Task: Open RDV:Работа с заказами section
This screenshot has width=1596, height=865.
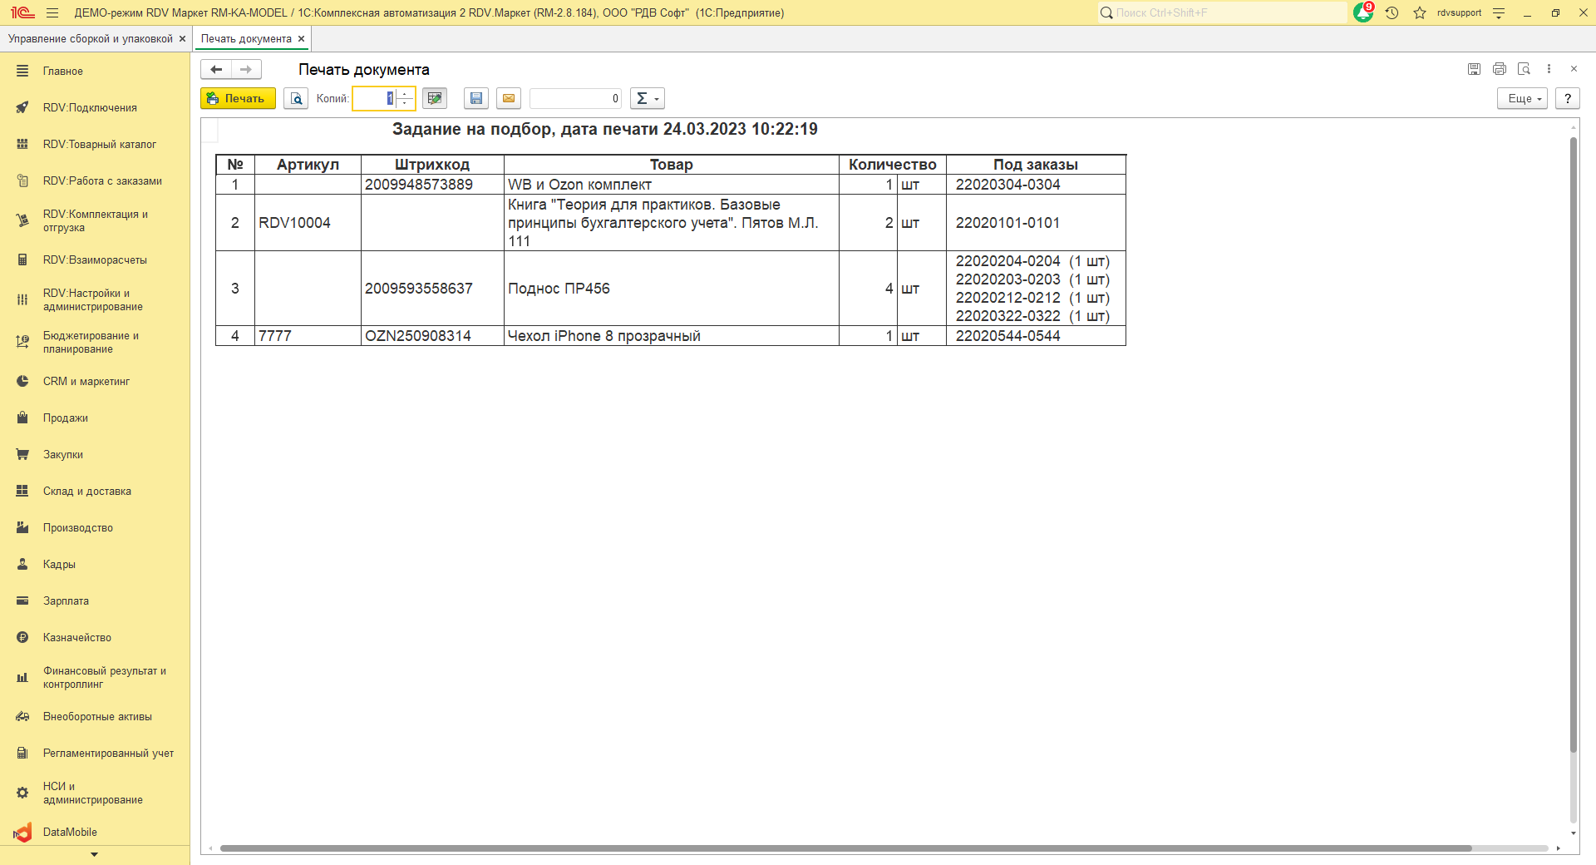Action: [x=102, y=181]
